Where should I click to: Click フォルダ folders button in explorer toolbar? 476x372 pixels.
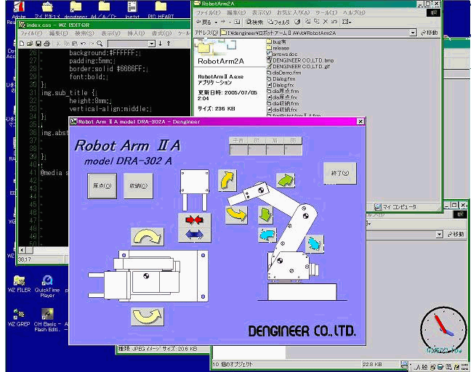[278, 22]
